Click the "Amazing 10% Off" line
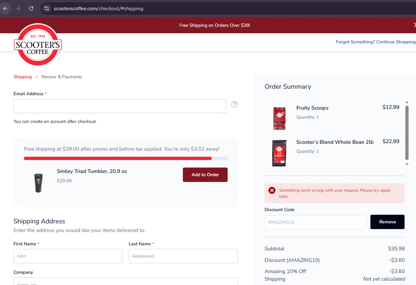 pos(285,271)
